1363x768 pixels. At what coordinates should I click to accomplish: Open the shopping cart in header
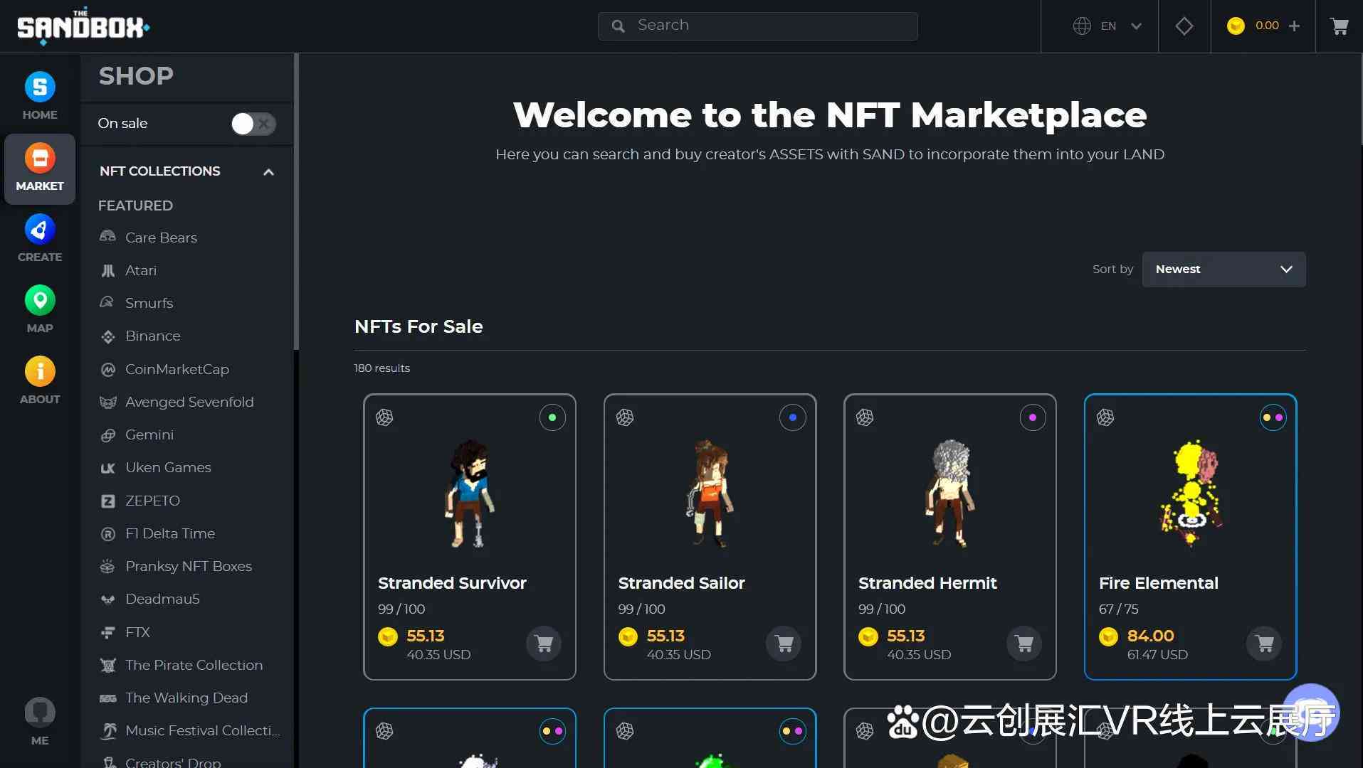[x=1340, y=26]
